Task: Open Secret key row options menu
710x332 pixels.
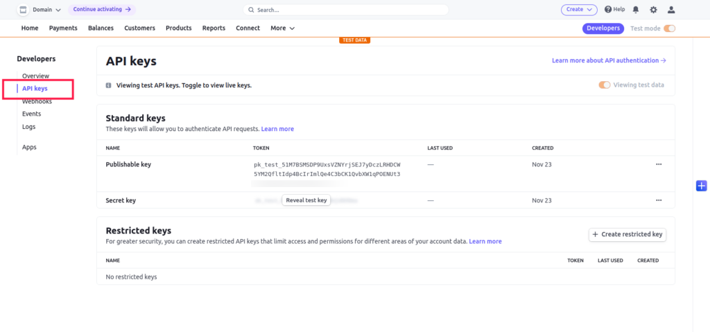Action: pyautogui.click(x=659, y=200)
